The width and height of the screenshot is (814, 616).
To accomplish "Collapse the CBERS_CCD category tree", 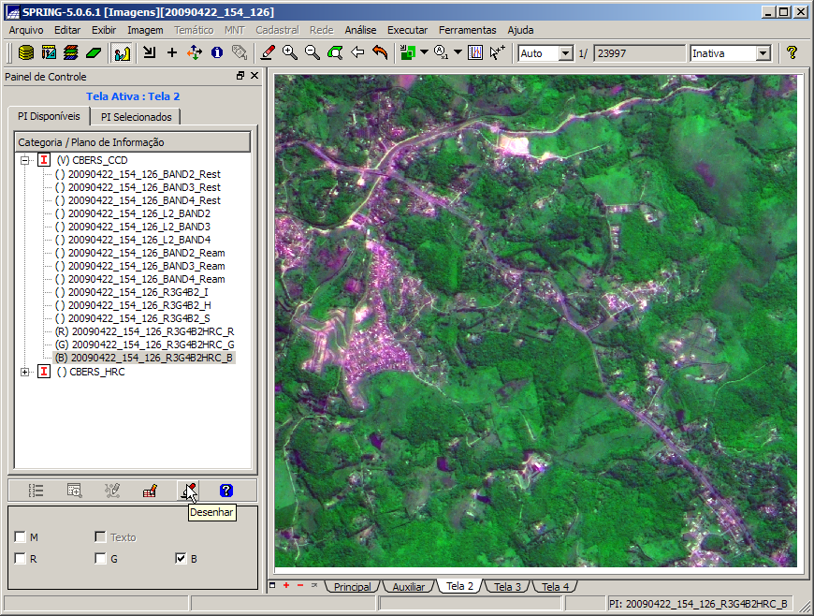I will (x=24, y=160).
